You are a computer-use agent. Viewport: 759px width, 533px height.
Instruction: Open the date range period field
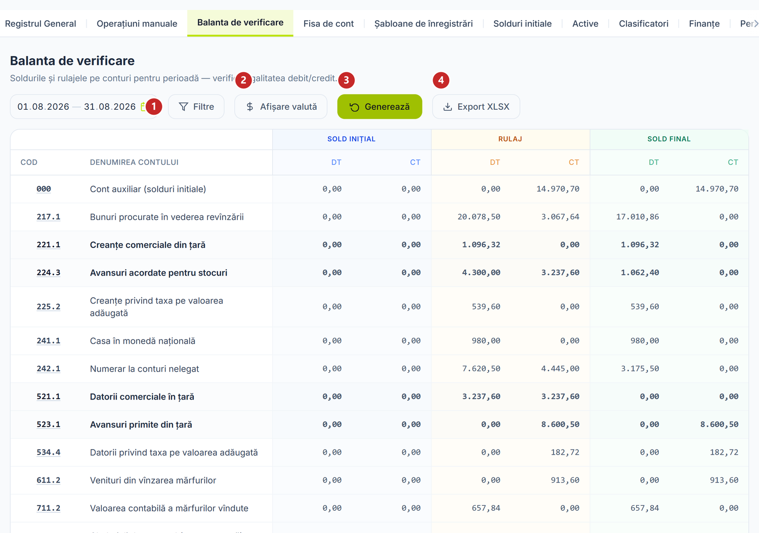(x=83, y=107)
